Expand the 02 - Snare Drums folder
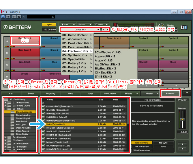This screenshot has height=164, width=193. tap(5, 106)
